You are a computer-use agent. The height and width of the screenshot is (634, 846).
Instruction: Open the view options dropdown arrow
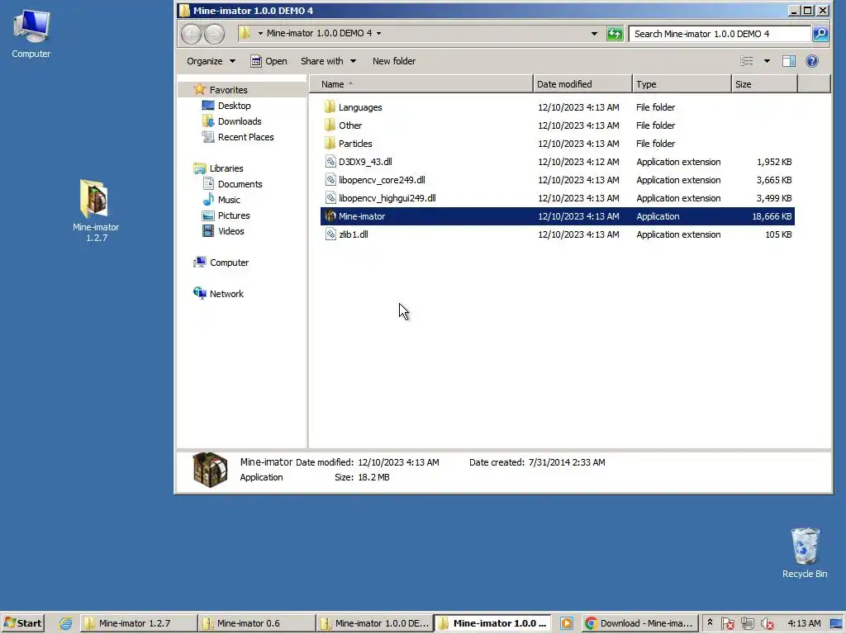coord(767,61)
